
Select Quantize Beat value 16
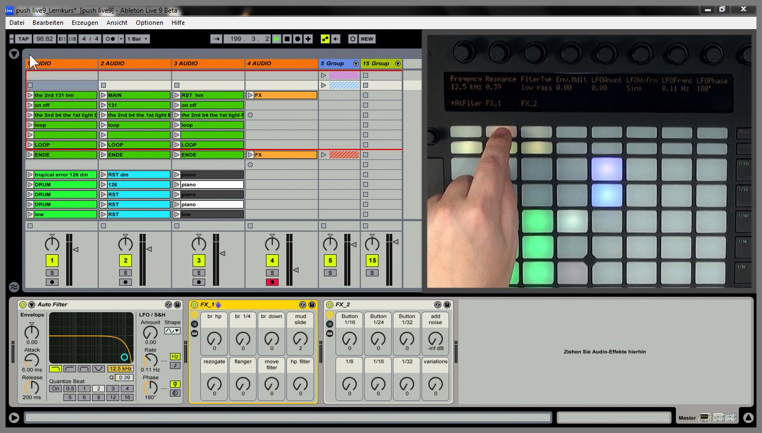tap(127, 397)
